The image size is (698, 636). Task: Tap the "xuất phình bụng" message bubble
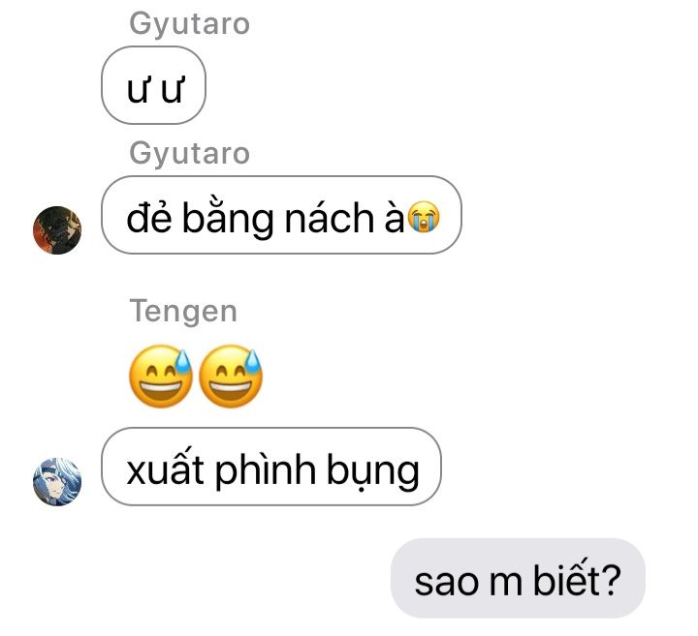tap(271, 467)
